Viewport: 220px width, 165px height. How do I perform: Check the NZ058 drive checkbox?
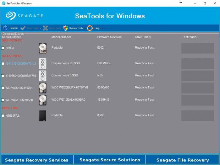click(x=3, y=48)
